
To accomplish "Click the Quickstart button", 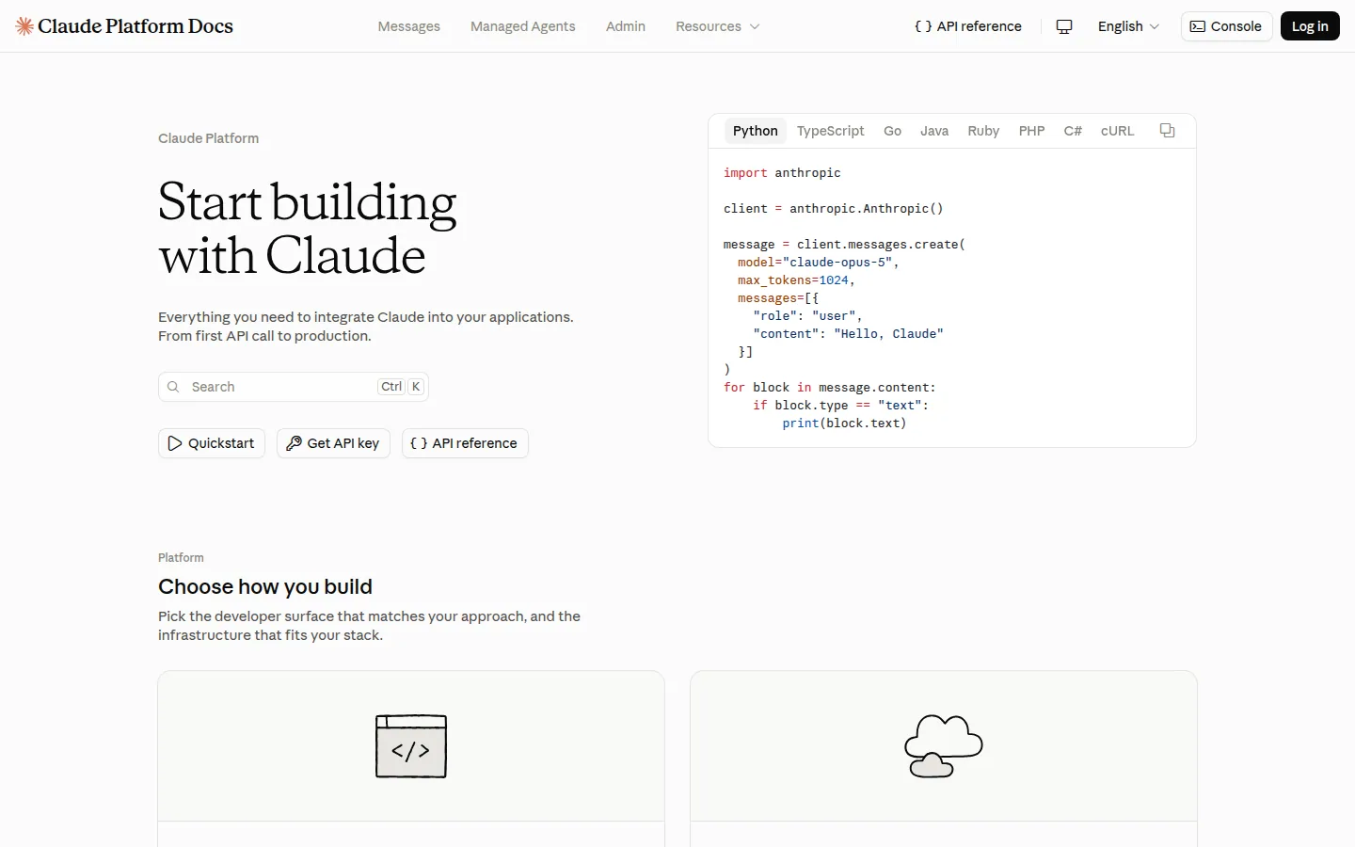I will [212, 443].
